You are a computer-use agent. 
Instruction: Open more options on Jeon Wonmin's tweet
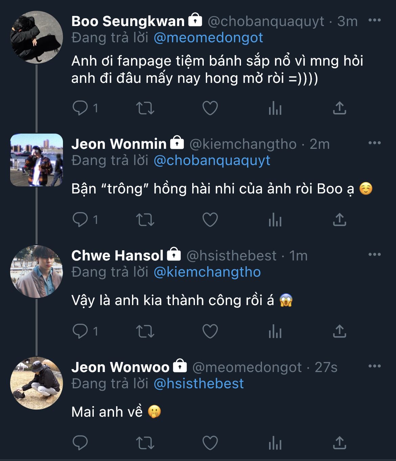(x=374, y=143)
